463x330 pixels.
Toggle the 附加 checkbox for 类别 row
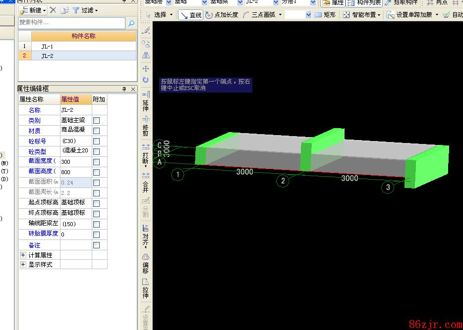(x=97, y=120)
